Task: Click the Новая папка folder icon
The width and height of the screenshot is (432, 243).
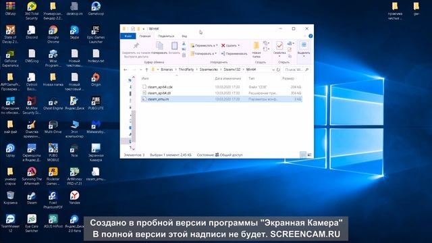Action: click(x=256, y=46)
